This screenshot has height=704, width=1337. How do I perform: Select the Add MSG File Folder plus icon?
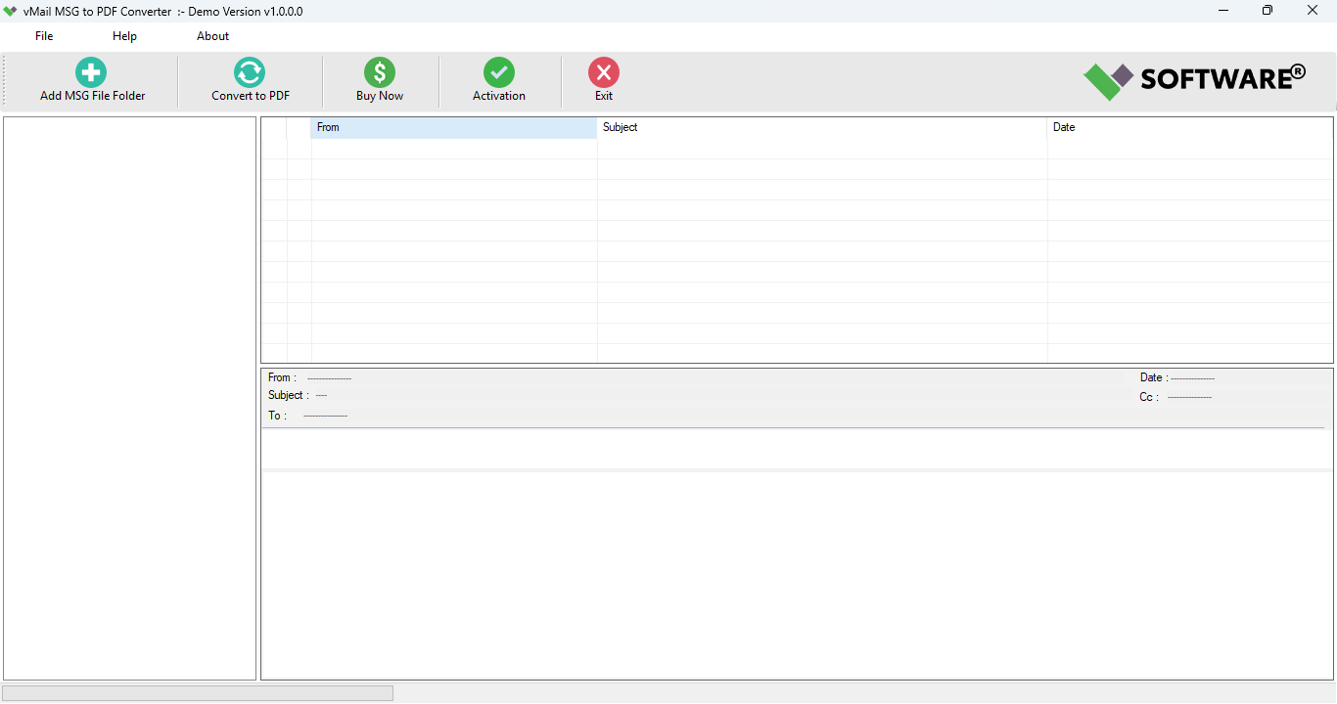pos(90,71)
